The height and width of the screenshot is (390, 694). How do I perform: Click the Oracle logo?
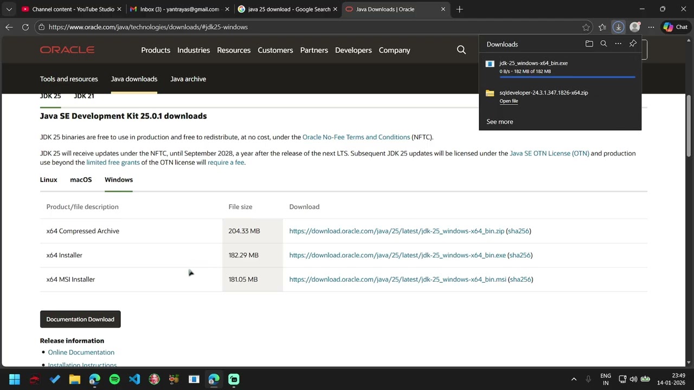(67, 50)
